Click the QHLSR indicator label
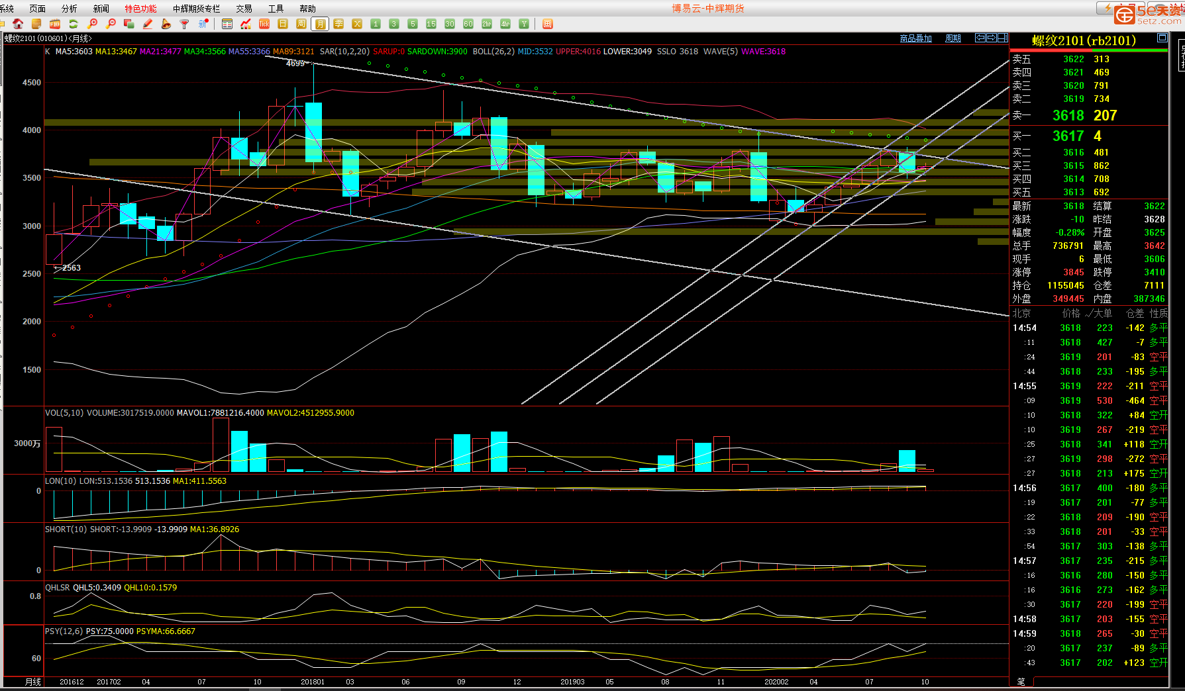The width and height of the screenshot is (1185, 691). [58, 588]
